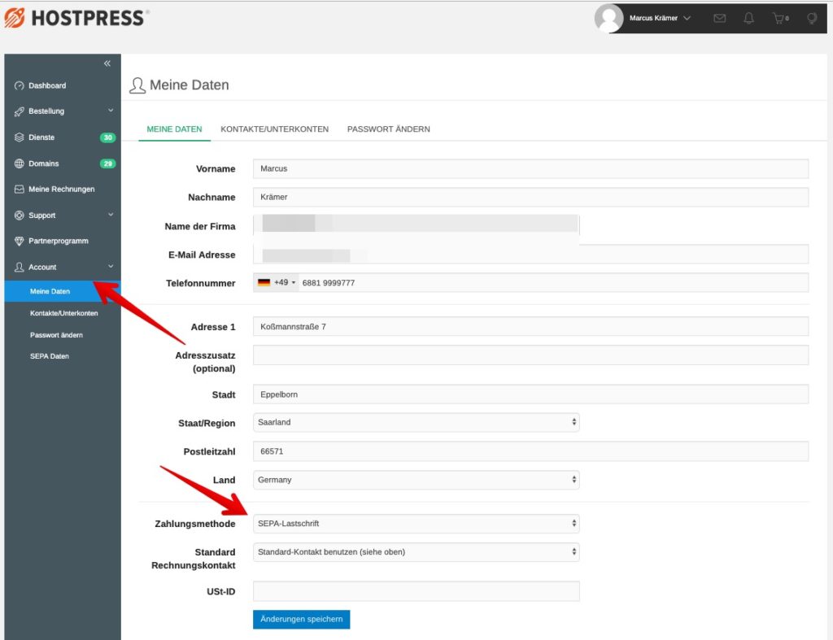Go to Dashboard in the sidebar
Screen dimensions: 833x640
[x=47, y=85]
